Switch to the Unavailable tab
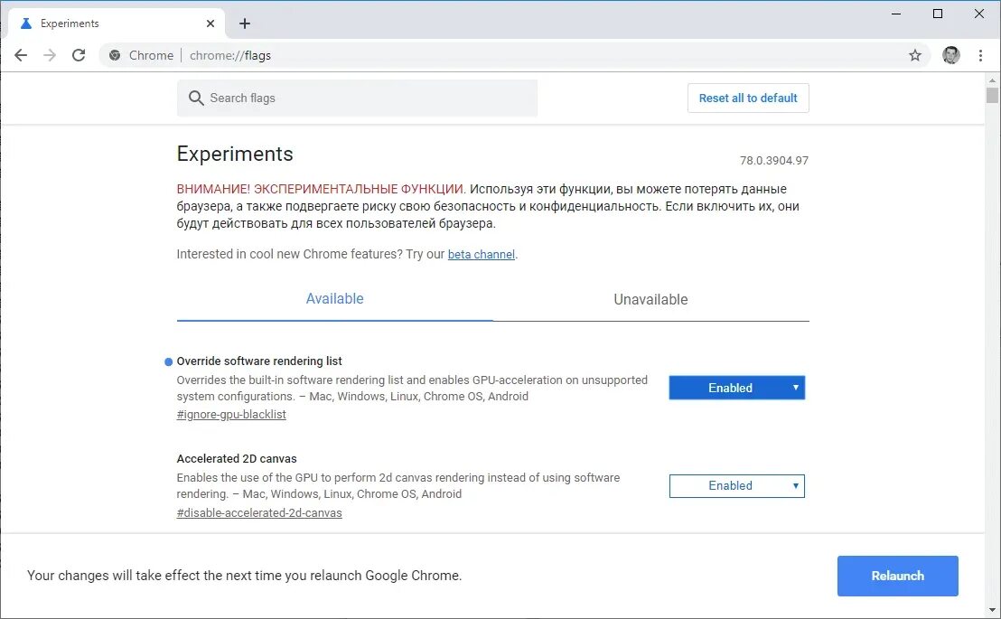Viewport: 1001px width, 619px height. (x=650, y=300)
